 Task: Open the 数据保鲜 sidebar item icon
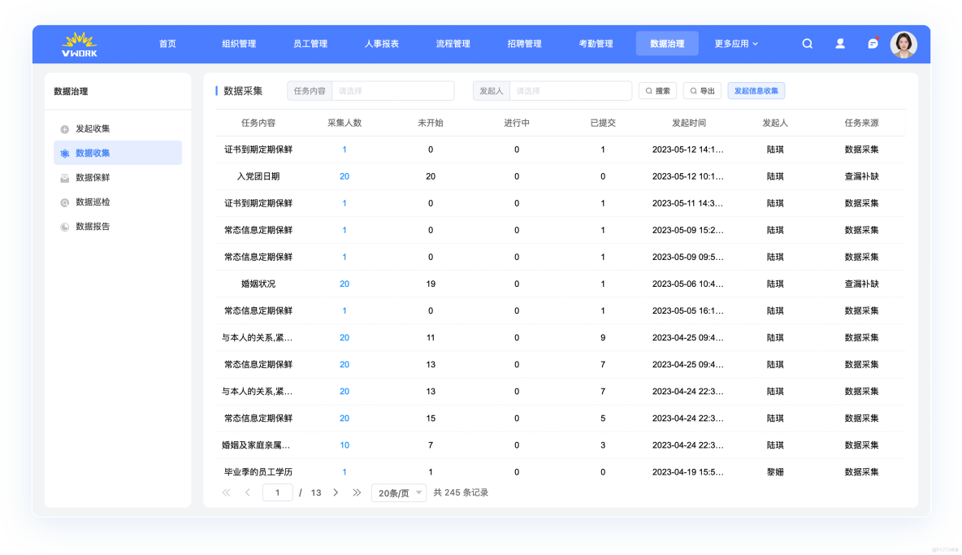(64, 177)
